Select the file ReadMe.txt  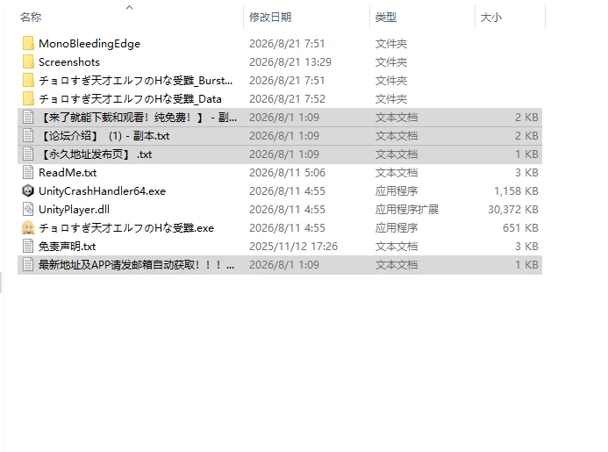[68, 173]
